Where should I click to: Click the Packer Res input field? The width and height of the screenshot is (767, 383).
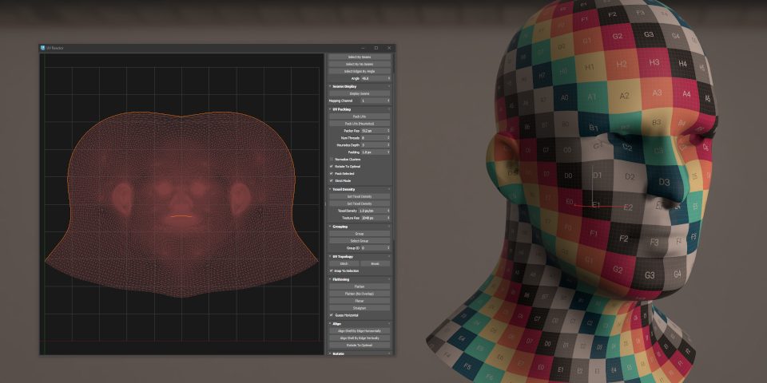372,130
